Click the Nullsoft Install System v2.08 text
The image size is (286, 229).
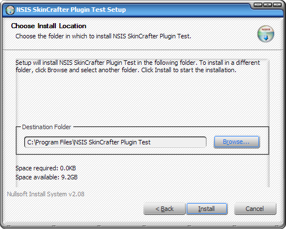point(46,194)
